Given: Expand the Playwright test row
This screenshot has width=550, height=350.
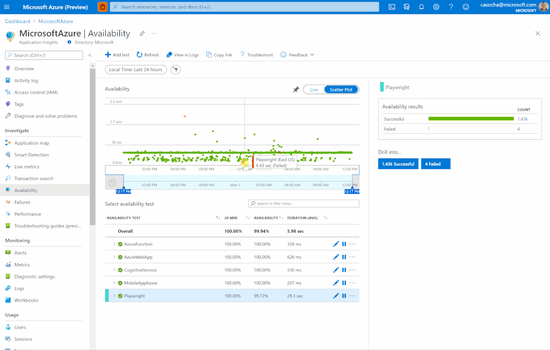Looking at the screenshot, I should coord(114,296).
